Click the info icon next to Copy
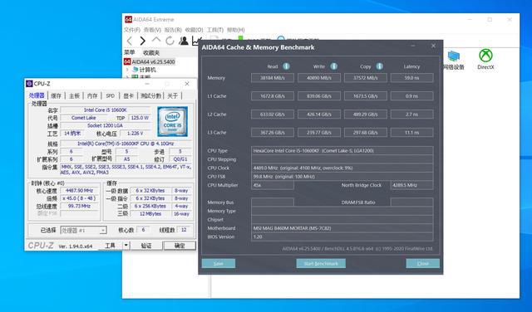 379,66
